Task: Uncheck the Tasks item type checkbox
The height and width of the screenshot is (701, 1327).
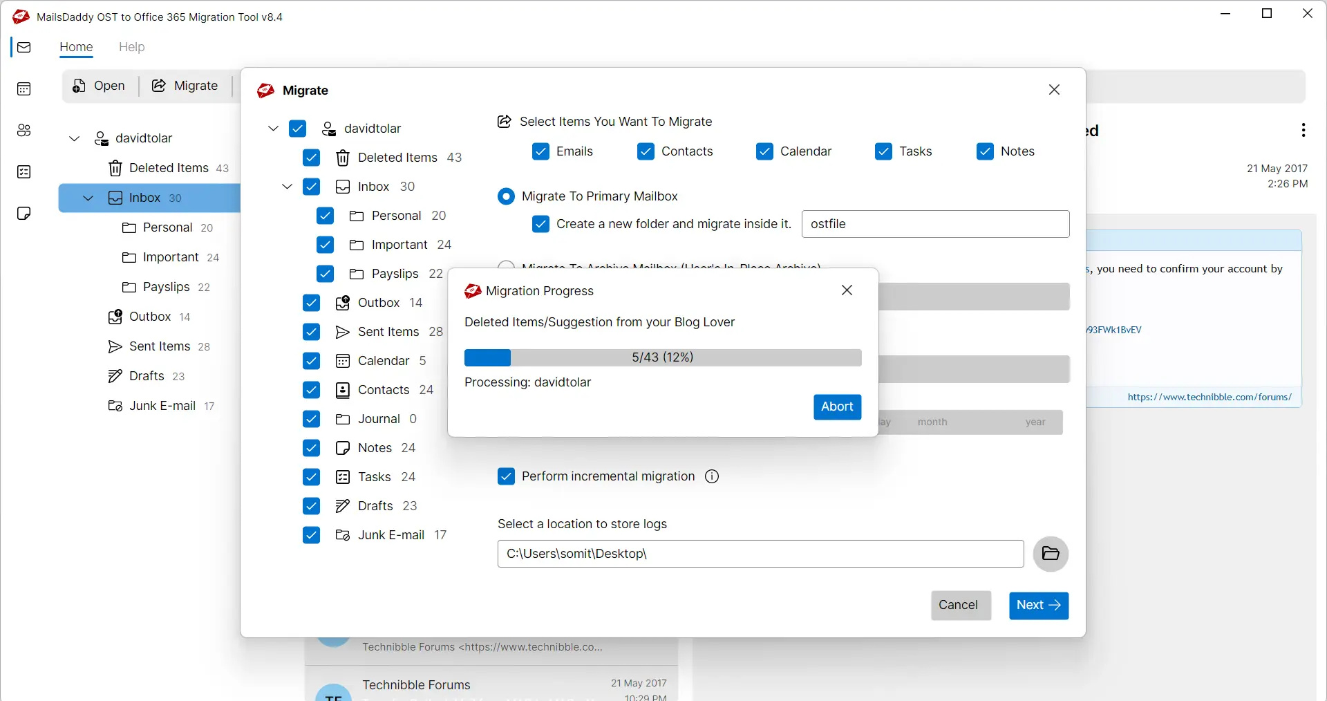Action: pyautogui.click(x=883, y=151)
